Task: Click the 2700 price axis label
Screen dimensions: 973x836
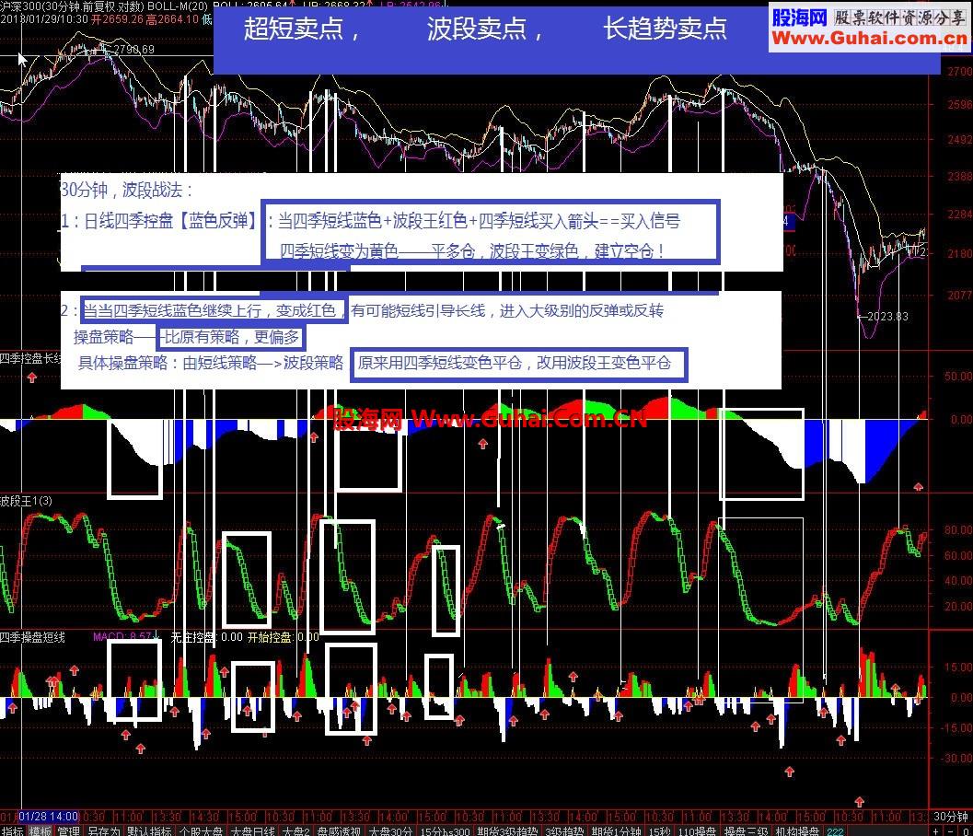Action: [959, 72]
